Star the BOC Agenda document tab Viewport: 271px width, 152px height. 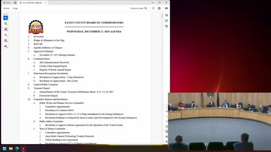[21, 3]
